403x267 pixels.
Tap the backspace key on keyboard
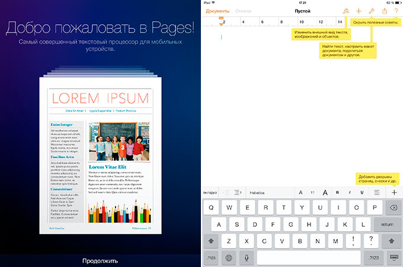click(394, 207)
